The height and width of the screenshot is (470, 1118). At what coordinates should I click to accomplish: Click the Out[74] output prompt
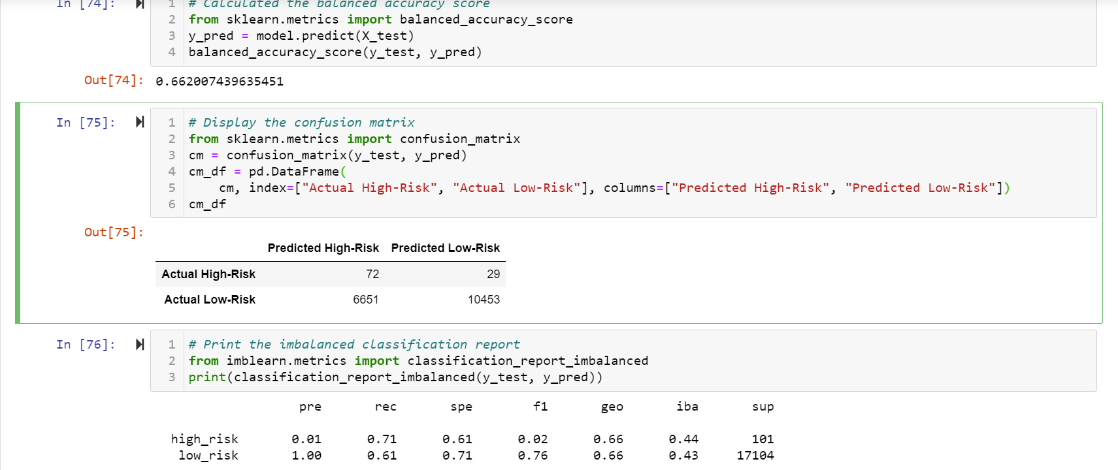coord(114,80)
